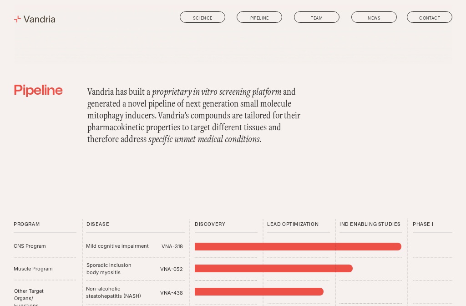Image resolution: width=466 pixels, height=306 pixels.
Task: Click the VNA-318 progress bar
Action: tap(298, 246)
